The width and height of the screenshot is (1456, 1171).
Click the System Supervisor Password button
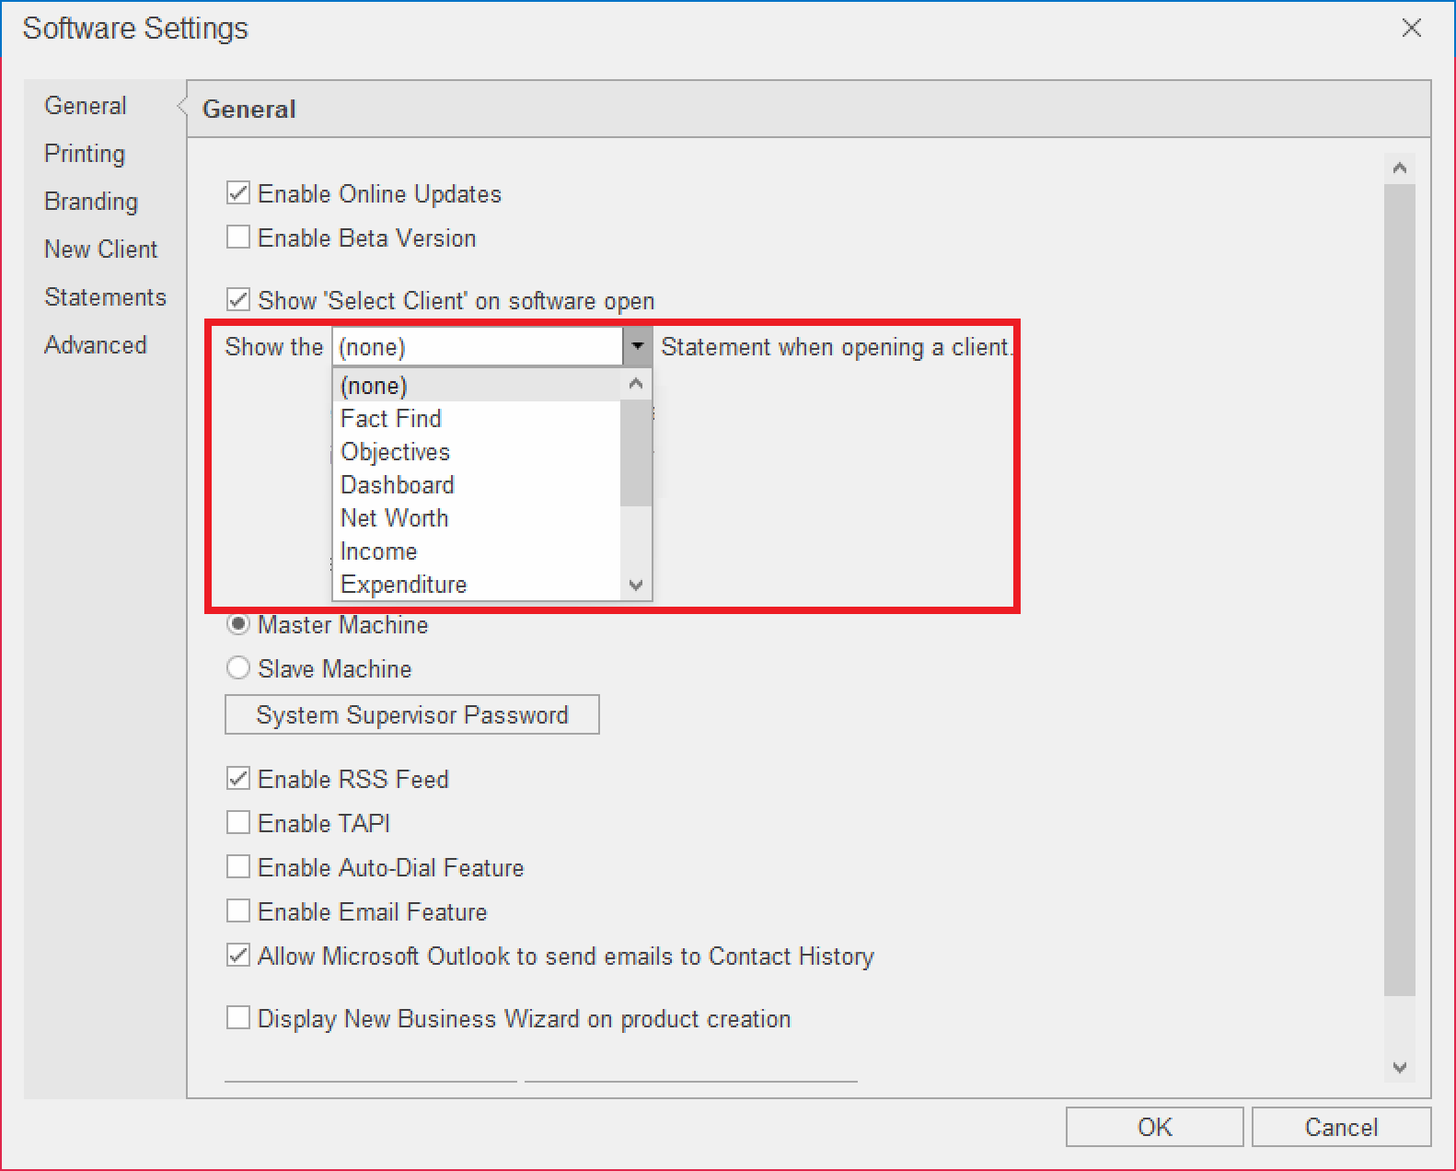(411, 715)
